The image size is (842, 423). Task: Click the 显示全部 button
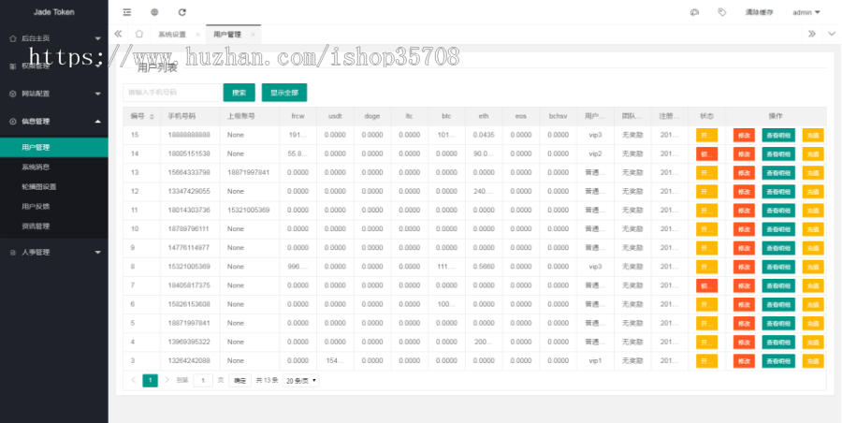(284, 93)
